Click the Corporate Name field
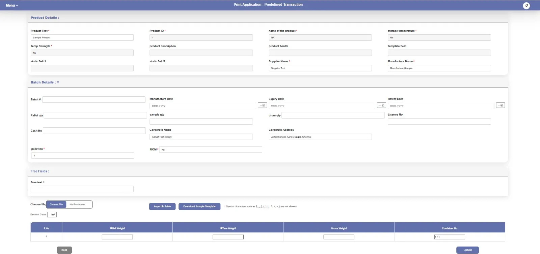The width and height of the screenshot is (540, 254). coord(201,137)
